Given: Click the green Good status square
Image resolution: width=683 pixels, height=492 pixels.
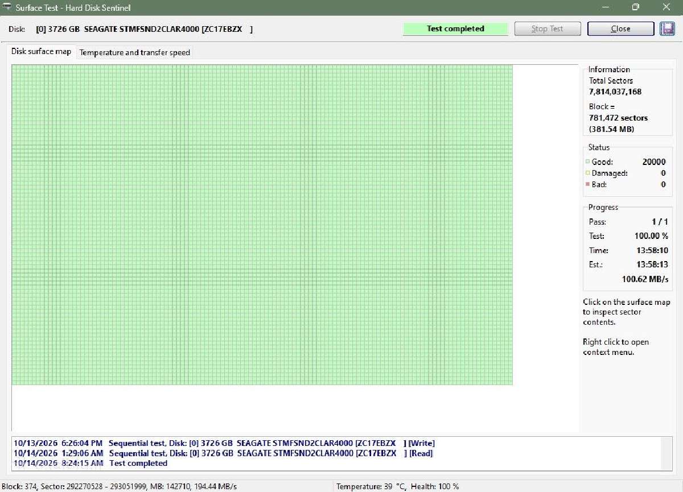Looking at the screenshot, I should tap(587, 162).
